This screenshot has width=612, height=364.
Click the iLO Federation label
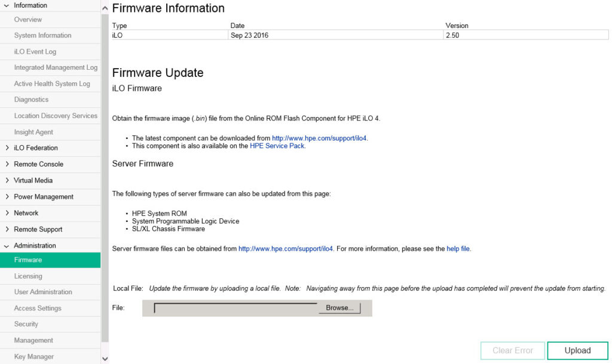(x=35, y=148)
